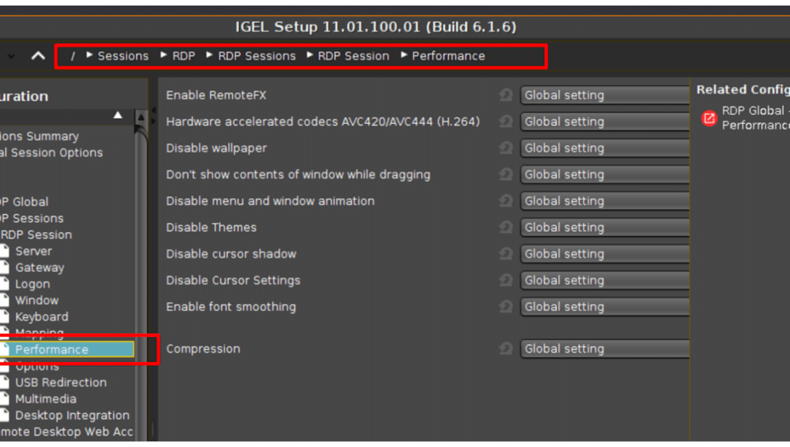Click reset icon beside Disable wallpaper
Screen dimensions: 790x447
click(x=506, y=148)
